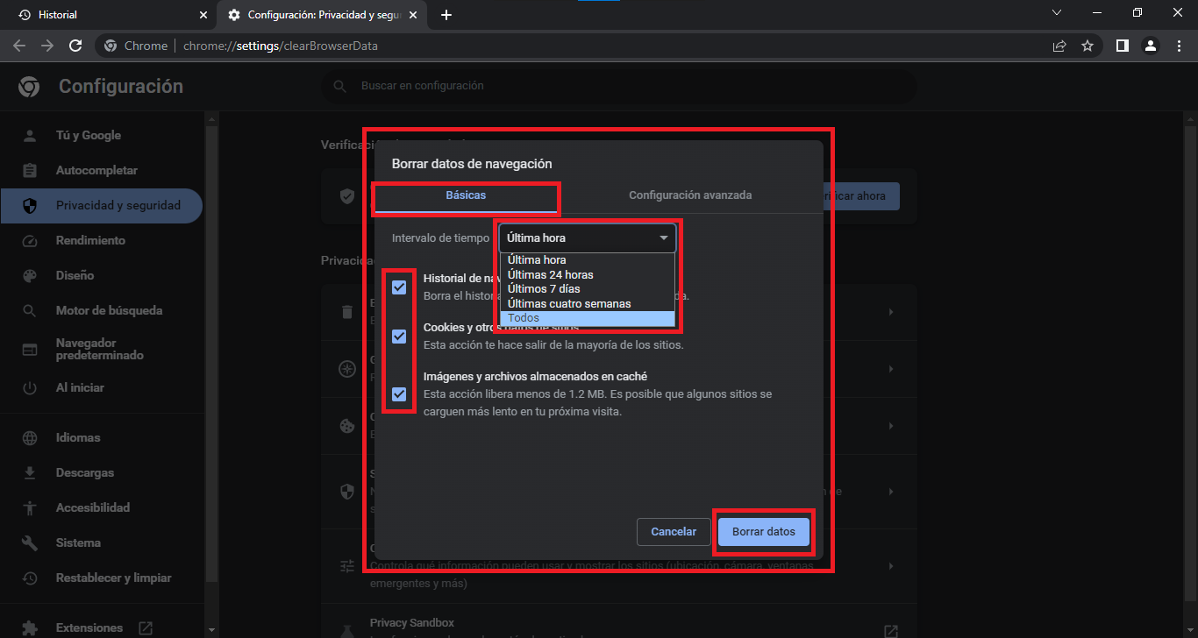Switch to Configuración avanzada tab
This screenshot has width=1198, height=638.
point(690,195)
